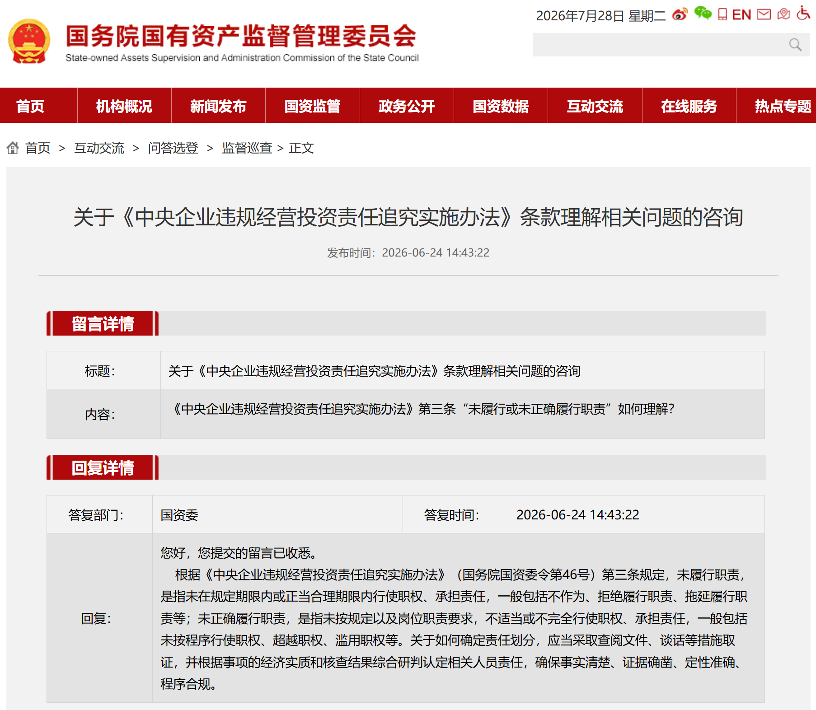Go to 问答选登 in the breadcrumb
Image resolution: width=816 pixels, height=710 pixels.
[x=173, y=148]
